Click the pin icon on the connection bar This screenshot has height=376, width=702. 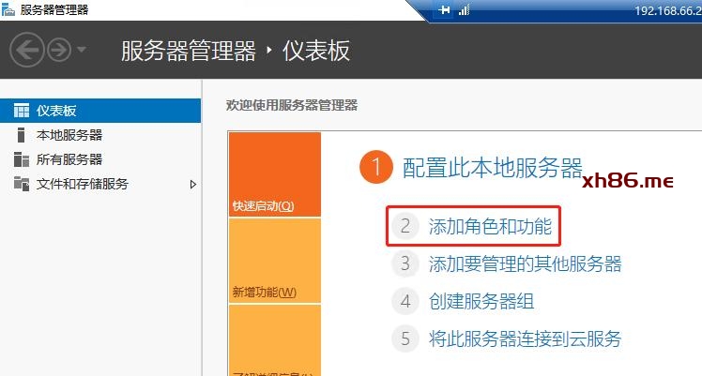pyautogui.click(x=445, y=9)
